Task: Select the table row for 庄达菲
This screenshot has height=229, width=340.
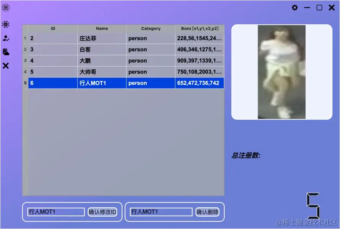Action: 102,38
